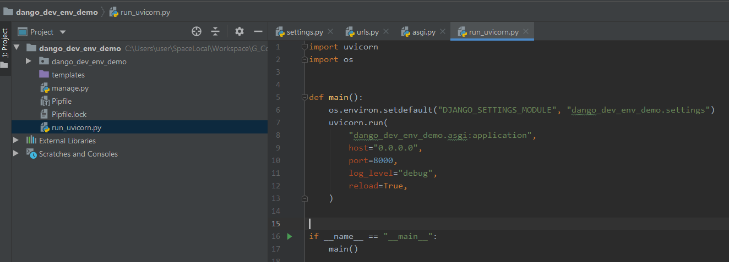Click the settings.py tab Python icon
The image size is (729, 262).
click(280, 31)
